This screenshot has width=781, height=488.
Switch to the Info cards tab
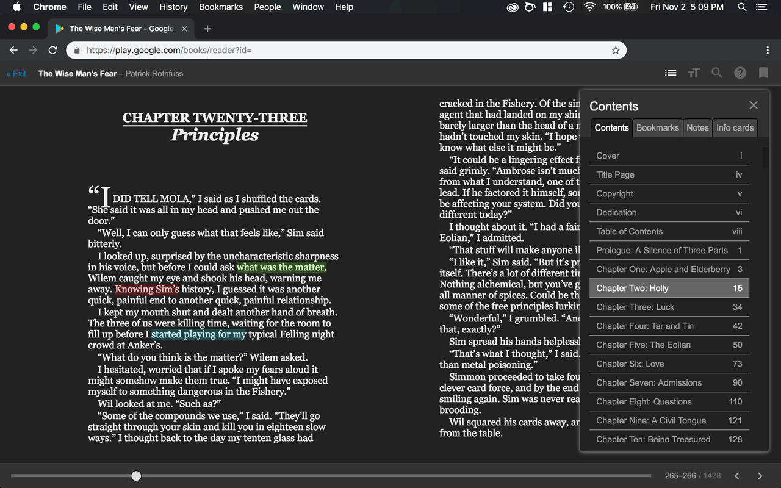[x=735, y=127]
